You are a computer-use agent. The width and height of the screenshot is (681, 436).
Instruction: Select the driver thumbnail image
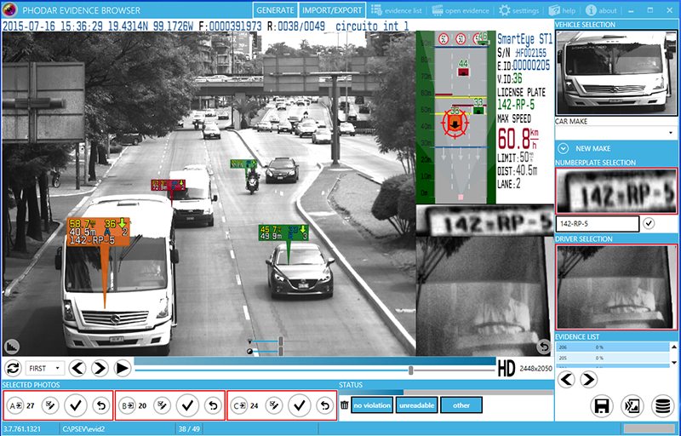(615, 287)
